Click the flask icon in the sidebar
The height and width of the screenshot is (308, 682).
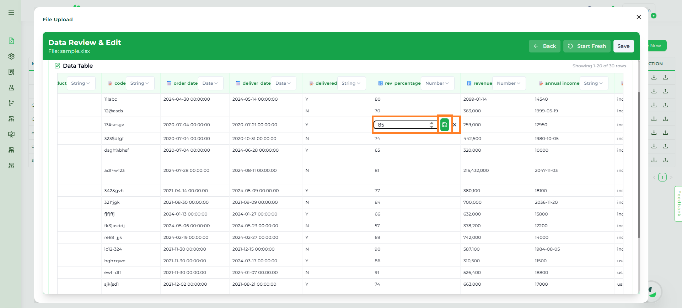click(11, 88)
